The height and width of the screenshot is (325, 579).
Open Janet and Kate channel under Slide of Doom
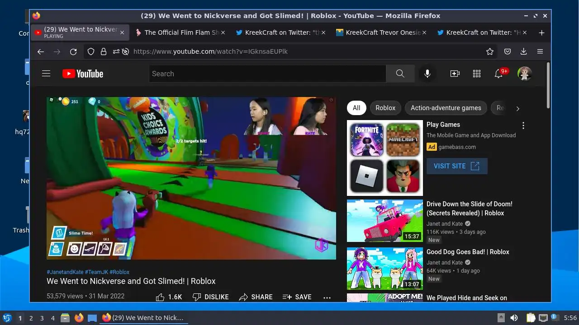pyautogui.click(x=445, y=224)
